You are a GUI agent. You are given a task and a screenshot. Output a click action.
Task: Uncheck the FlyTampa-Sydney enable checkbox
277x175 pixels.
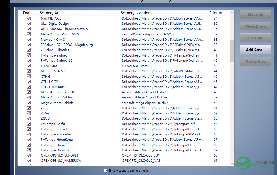click(x=29, y=55)
